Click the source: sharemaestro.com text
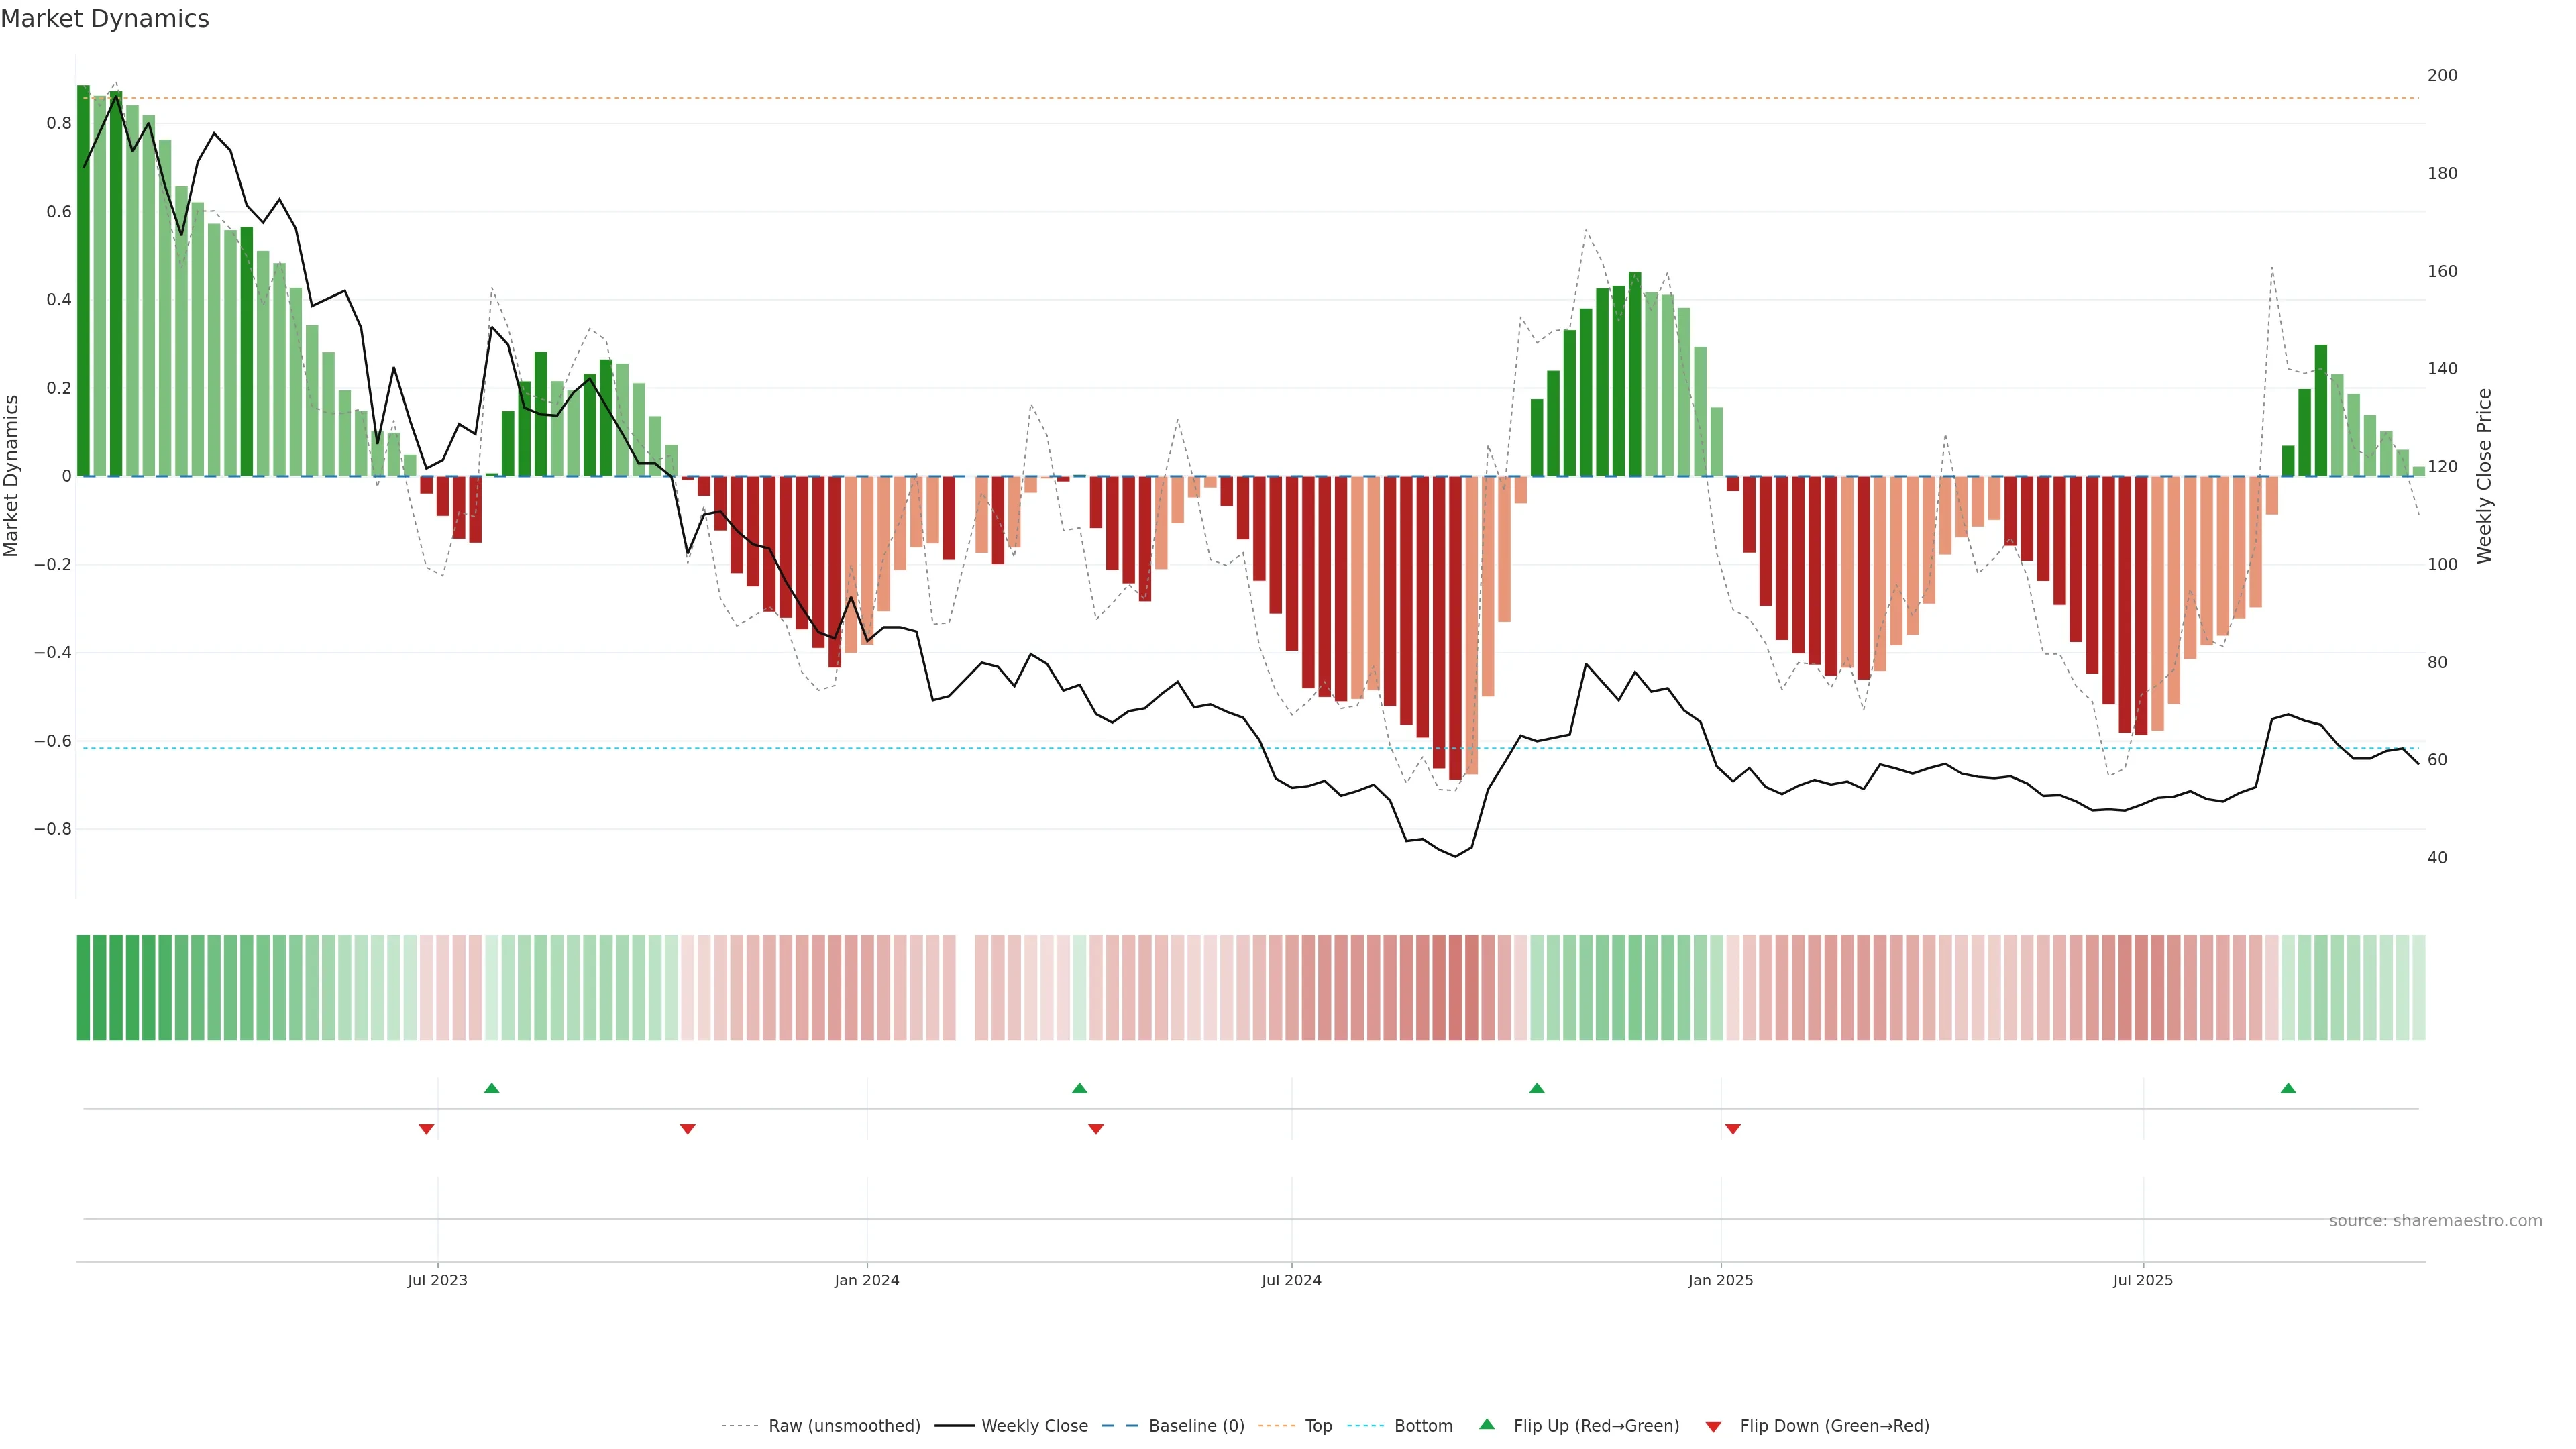Viewport: 2576px width, 1449px height. coord(2435,1221)
